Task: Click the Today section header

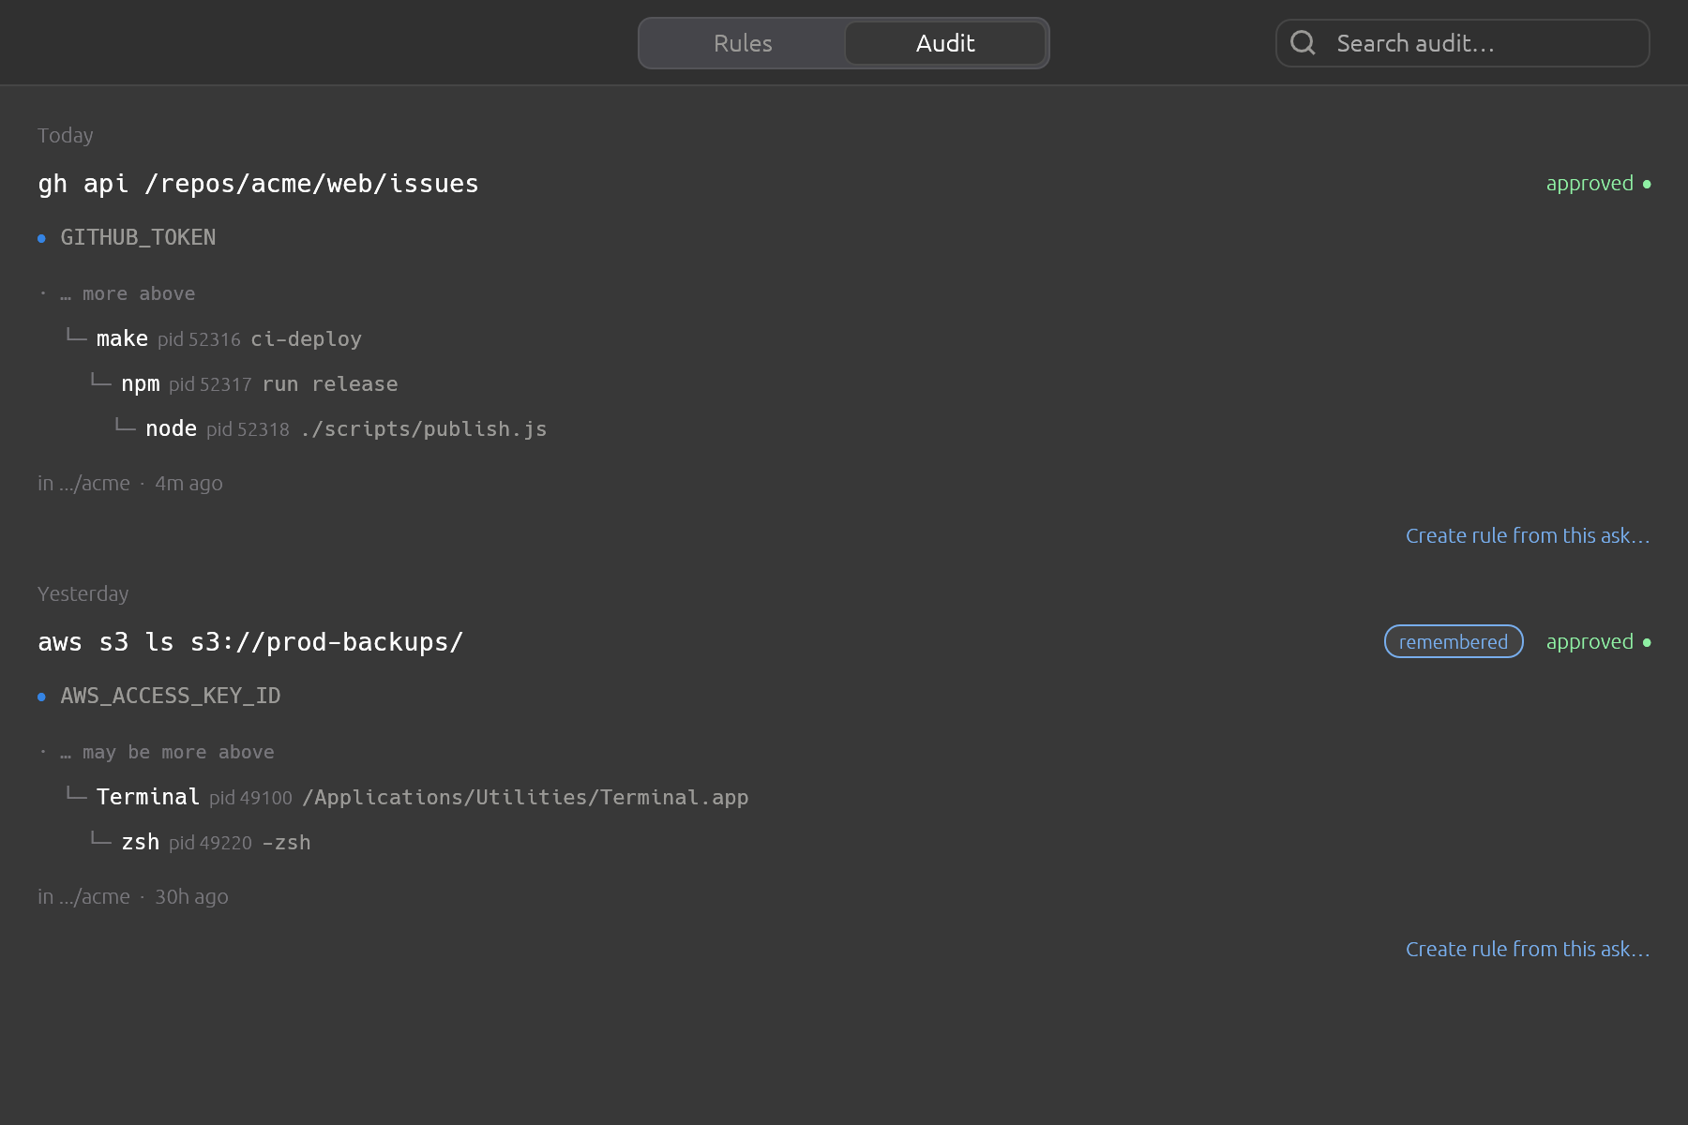Action: tap(66, 135)
